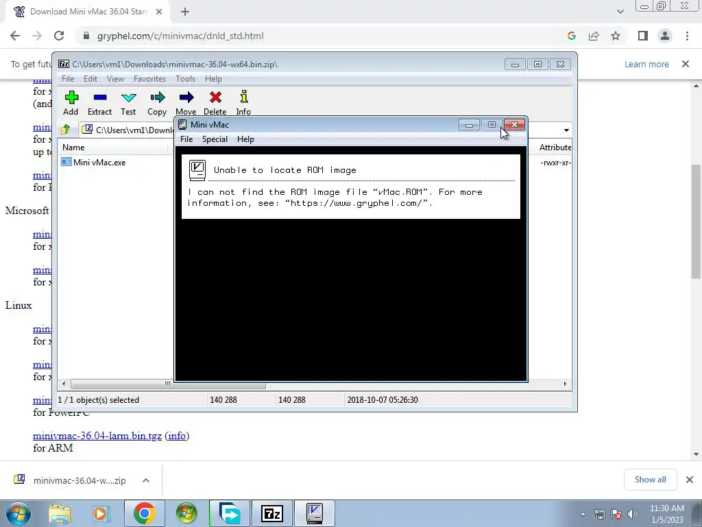Open the 7-Zip Tools menu

(x=185, y=79)
